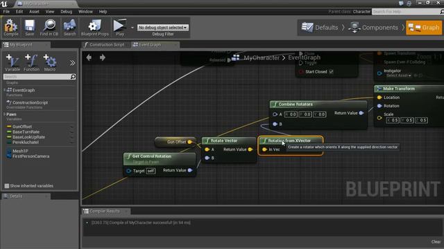Viewport: 444px width, 249px height.
Task: Switch to Components mode
Action: click(373, 28)
